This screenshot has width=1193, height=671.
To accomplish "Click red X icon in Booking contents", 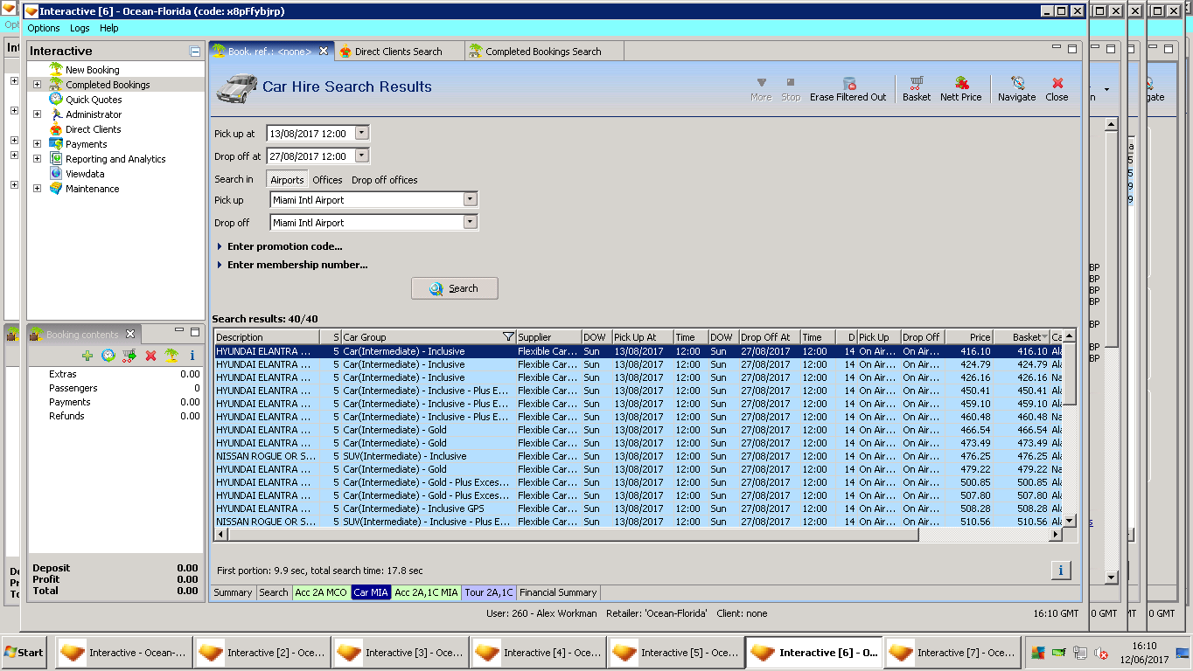I will point(150,356).
